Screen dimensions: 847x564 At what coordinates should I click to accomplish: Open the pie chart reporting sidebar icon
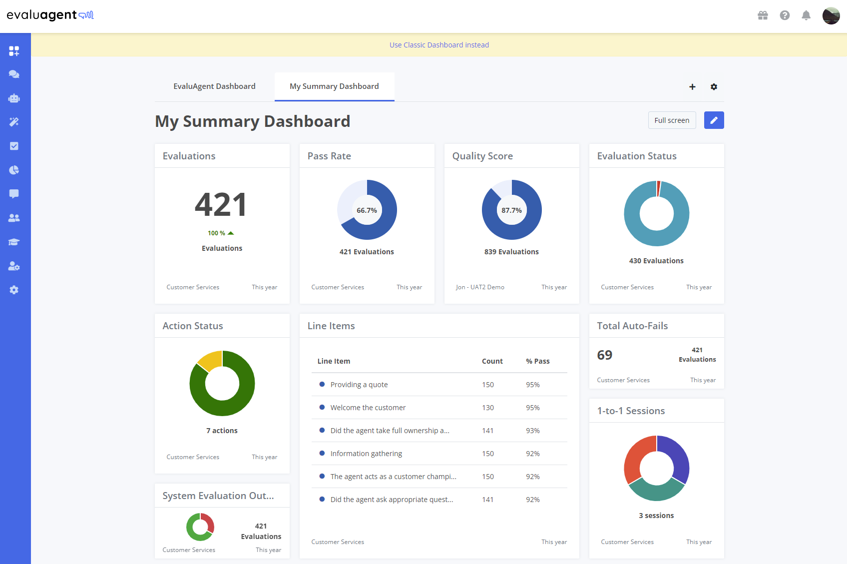[x=14, y=170]
